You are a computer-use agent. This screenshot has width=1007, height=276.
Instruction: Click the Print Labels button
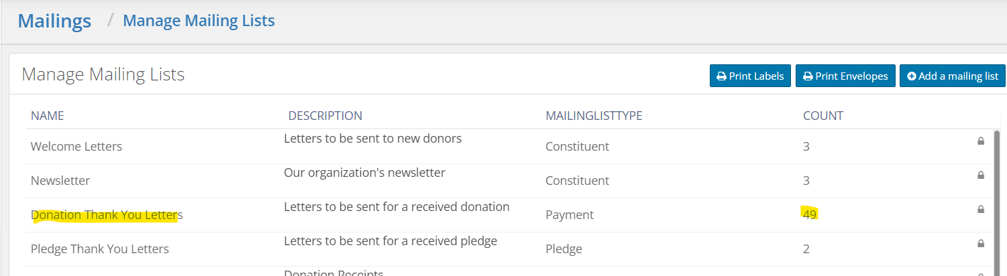[750, 76]
